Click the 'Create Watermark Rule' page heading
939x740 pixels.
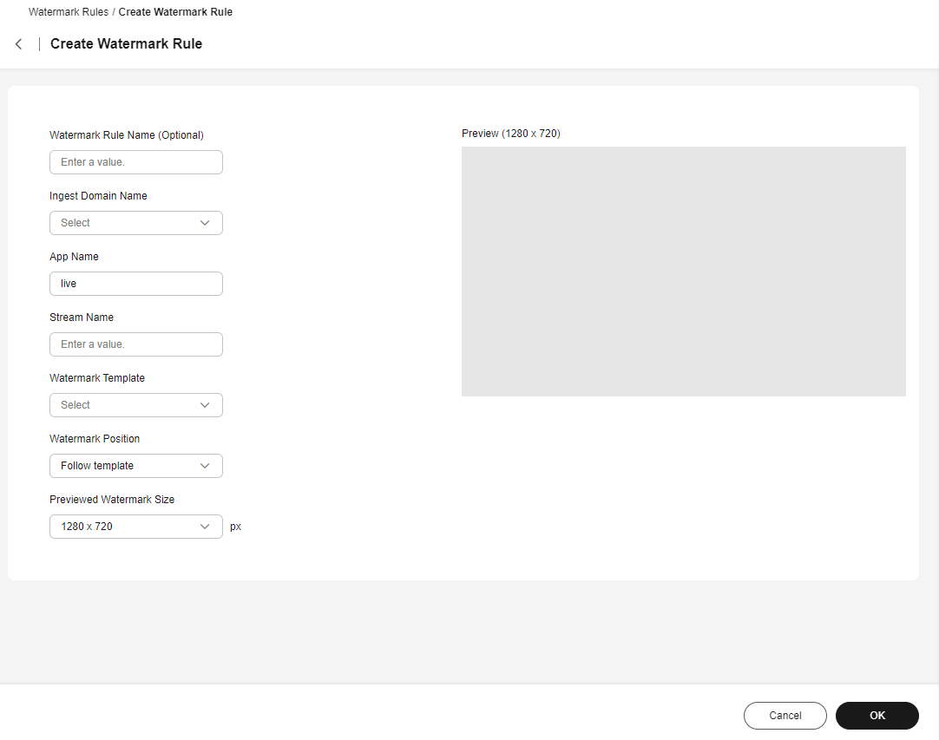click(x=126, y=44)
